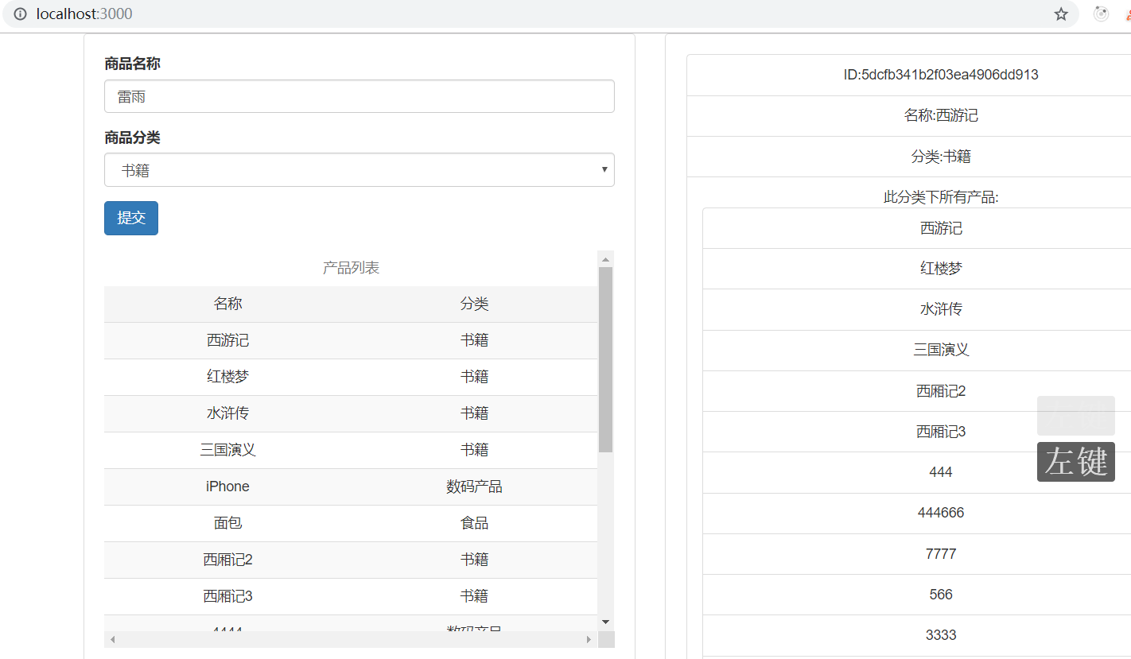Click the 商品名称 input containing 雷雨

point(359,95)
